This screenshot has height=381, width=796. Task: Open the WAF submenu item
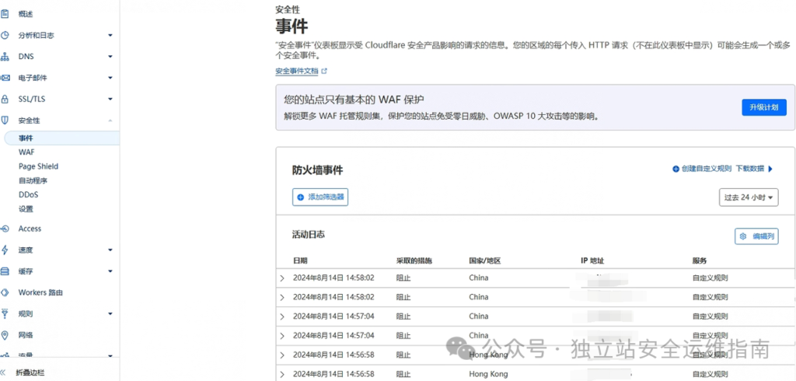[26, 152]
